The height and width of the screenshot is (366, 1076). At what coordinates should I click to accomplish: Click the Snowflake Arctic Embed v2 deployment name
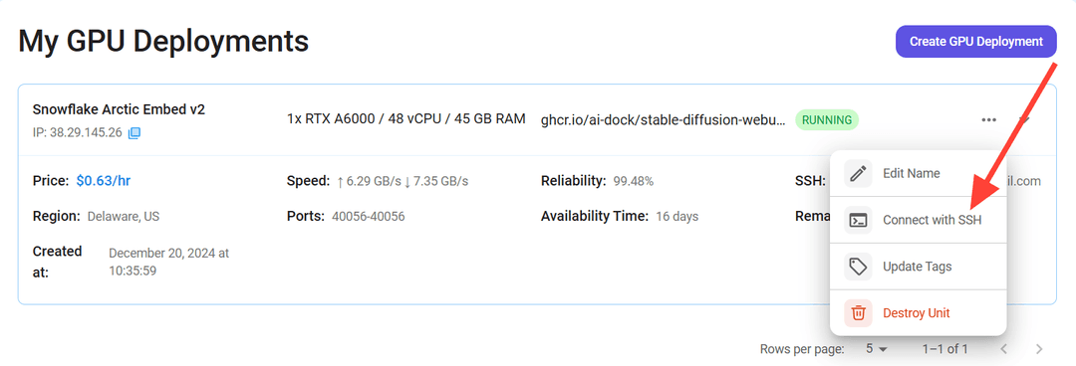(x=119, y=109)
